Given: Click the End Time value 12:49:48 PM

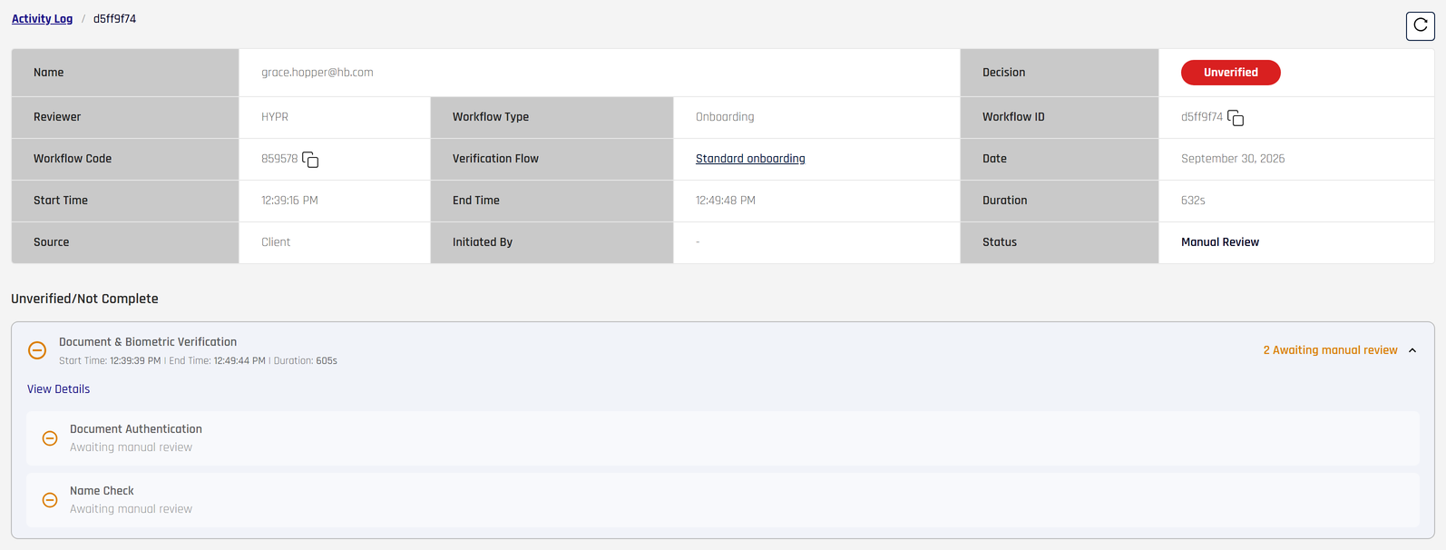Looking at the screenshot, I should pos(725,201).
